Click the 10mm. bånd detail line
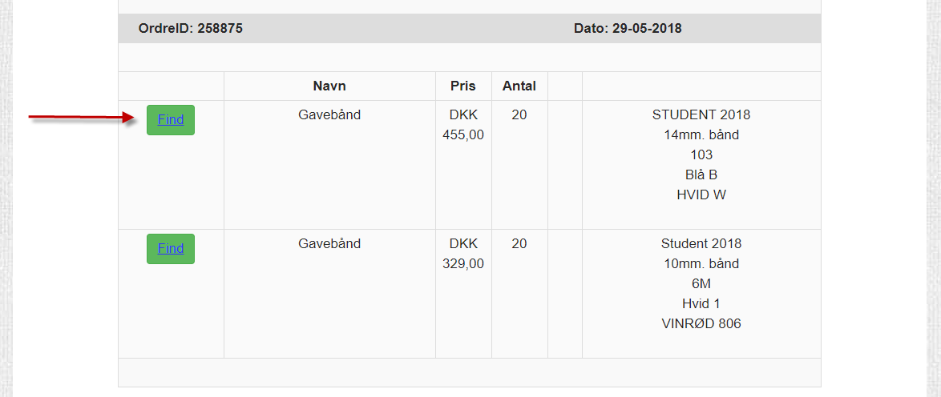This screenshot has height=397, width=941. [x=701, y=264]
